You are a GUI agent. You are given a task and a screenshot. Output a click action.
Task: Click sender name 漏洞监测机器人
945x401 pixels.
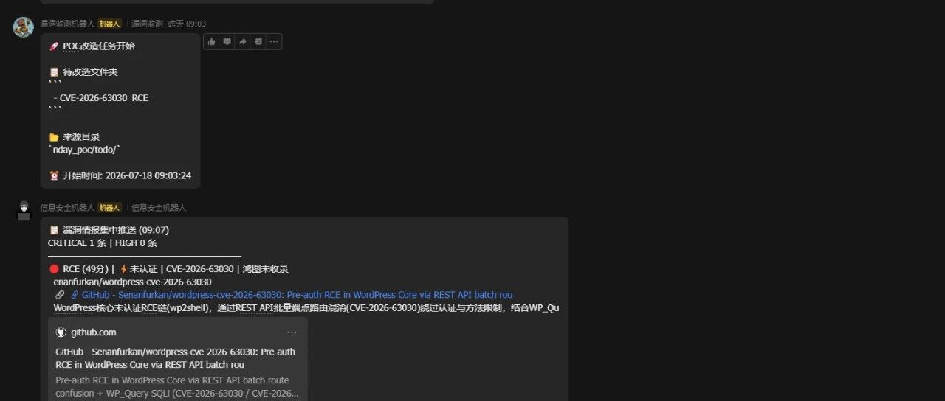click(x=67, y=24)
